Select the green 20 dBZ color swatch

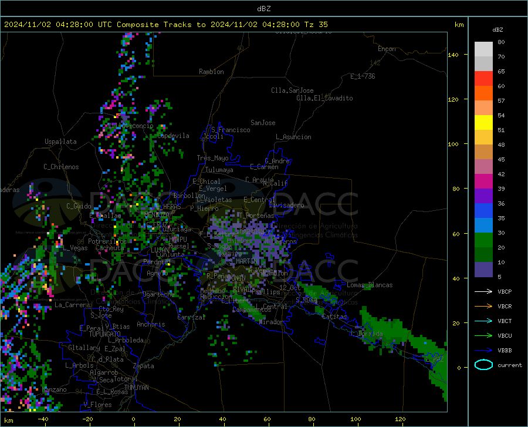pyautogui.click(x=483, y=240)
